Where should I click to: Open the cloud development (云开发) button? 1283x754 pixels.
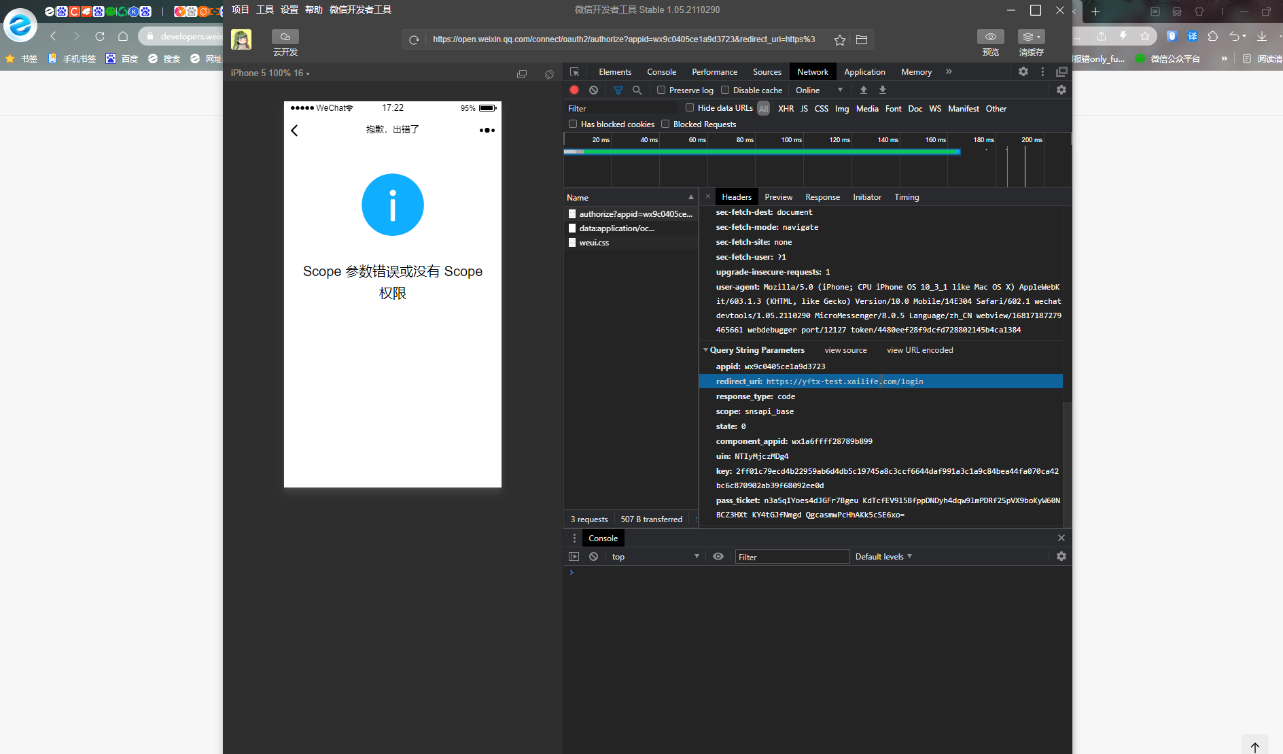point(285,37)
